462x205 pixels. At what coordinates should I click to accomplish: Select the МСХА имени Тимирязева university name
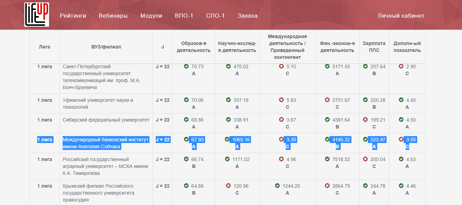coord(105,166)
